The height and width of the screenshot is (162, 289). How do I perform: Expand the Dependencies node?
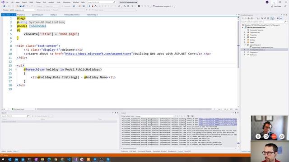(245, 32)
